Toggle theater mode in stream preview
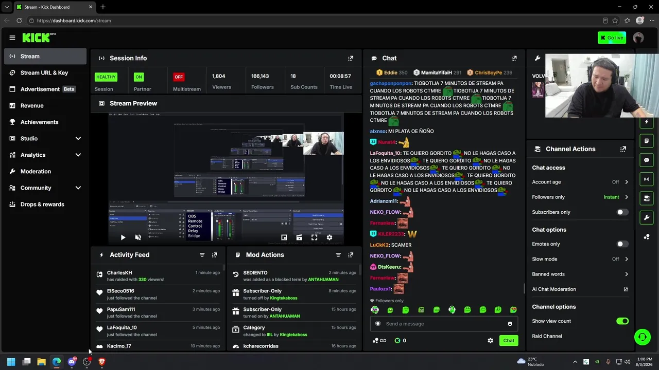The height and width of the screenshot is (370, 659). click(299, 237)
